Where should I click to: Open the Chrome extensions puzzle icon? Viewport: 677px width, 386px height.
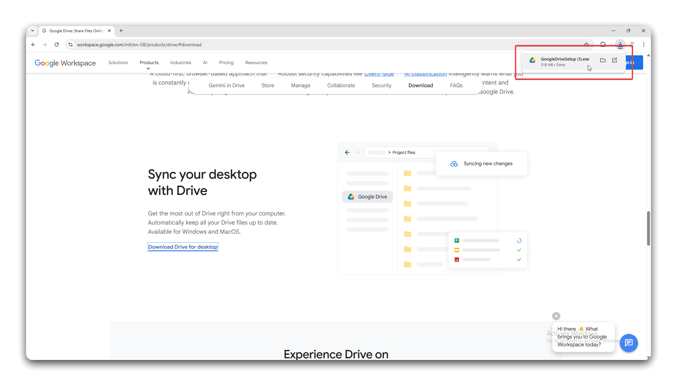pyautogui.click(x=603, y=45)
